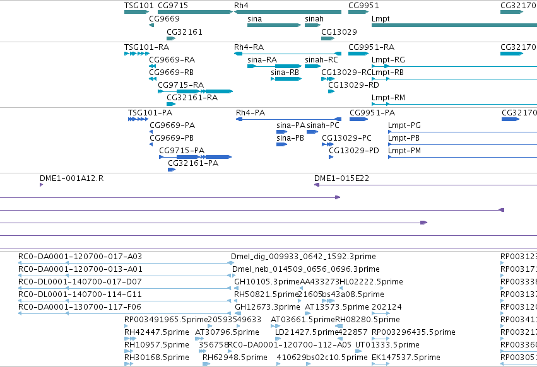Select transcript label CG9669-RB

172,73
